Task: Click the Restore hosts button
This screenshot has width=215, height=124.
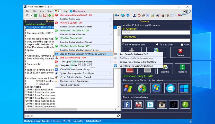Action: click(x=182, y=69)
